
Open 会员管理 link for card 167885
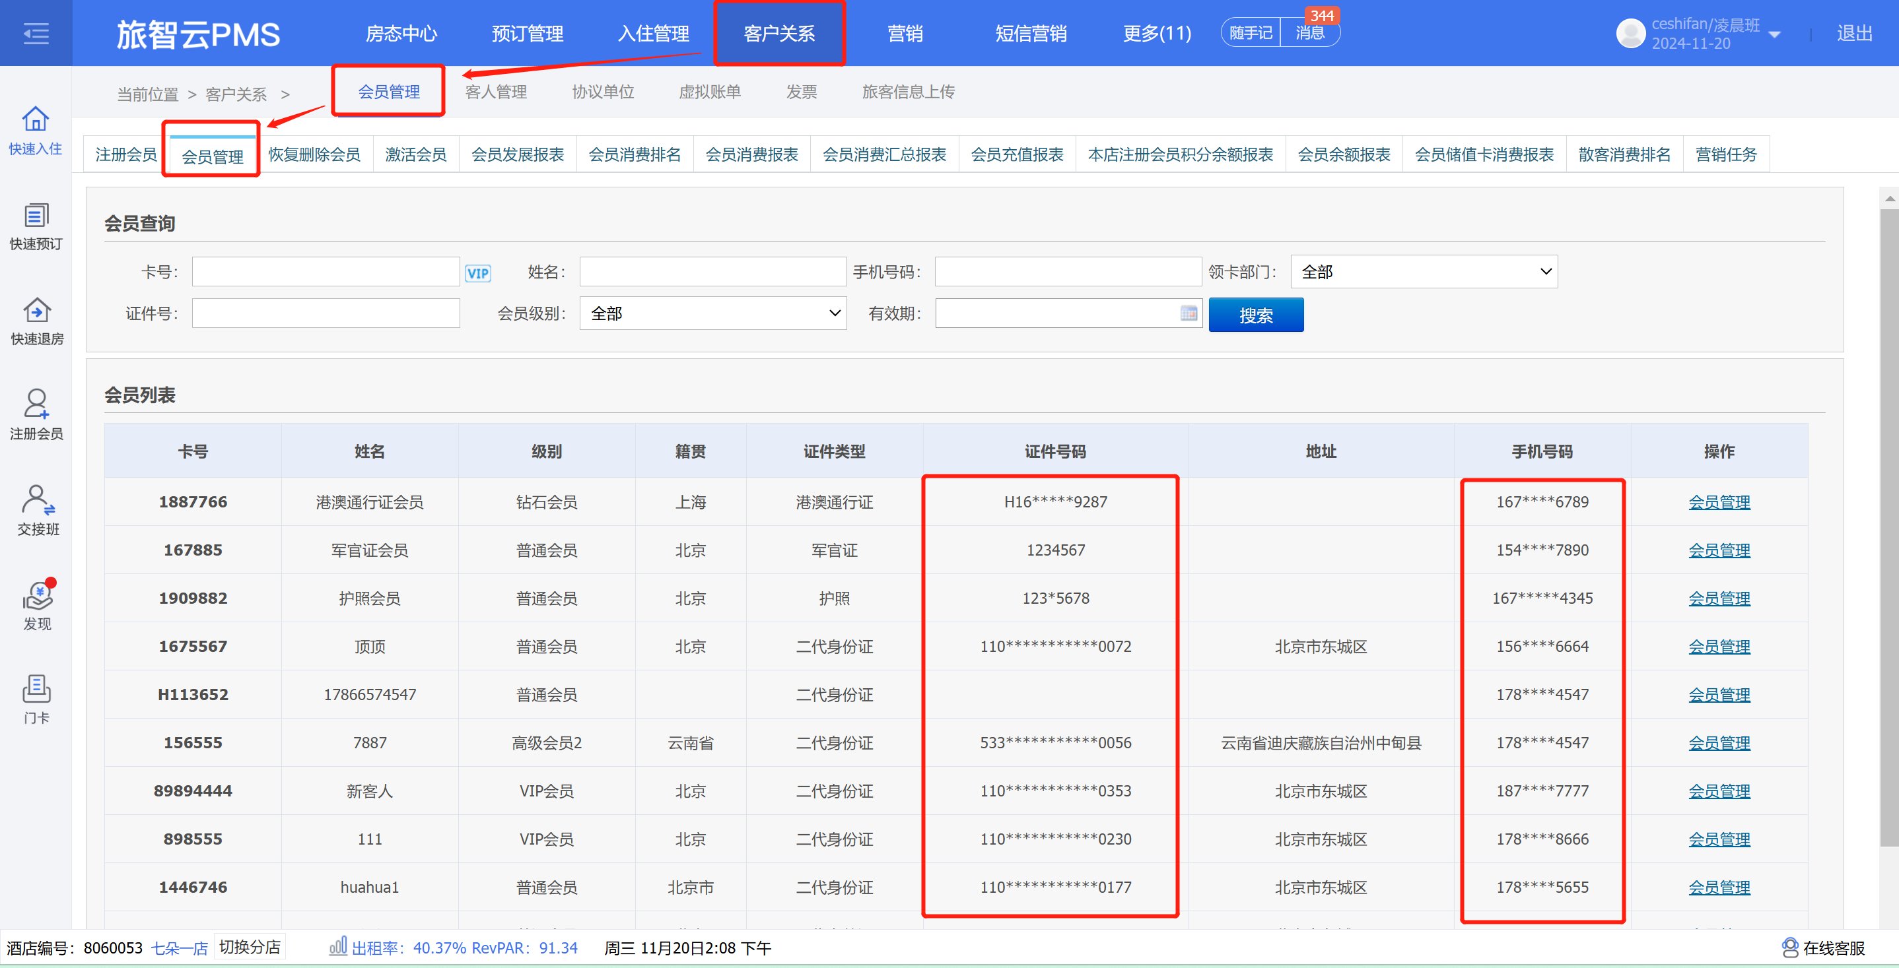[x=1719, y=550]
